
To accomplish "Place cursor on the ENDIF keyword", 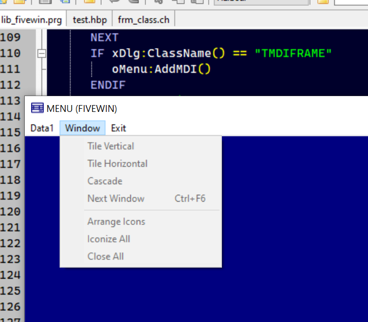I will (x=108, y=85).
